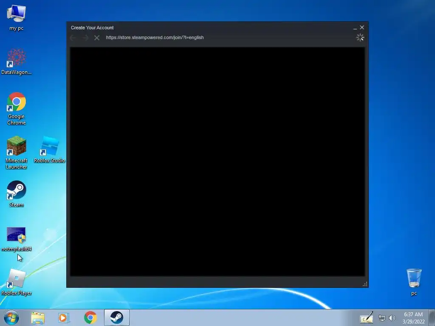Click the Show desktop strip
The height and width of the screenshot is (326, 435).
432,318
